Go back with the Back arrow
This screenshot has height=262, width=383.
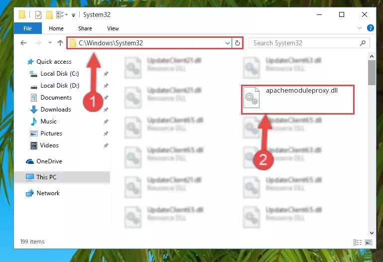pos(23,43)
